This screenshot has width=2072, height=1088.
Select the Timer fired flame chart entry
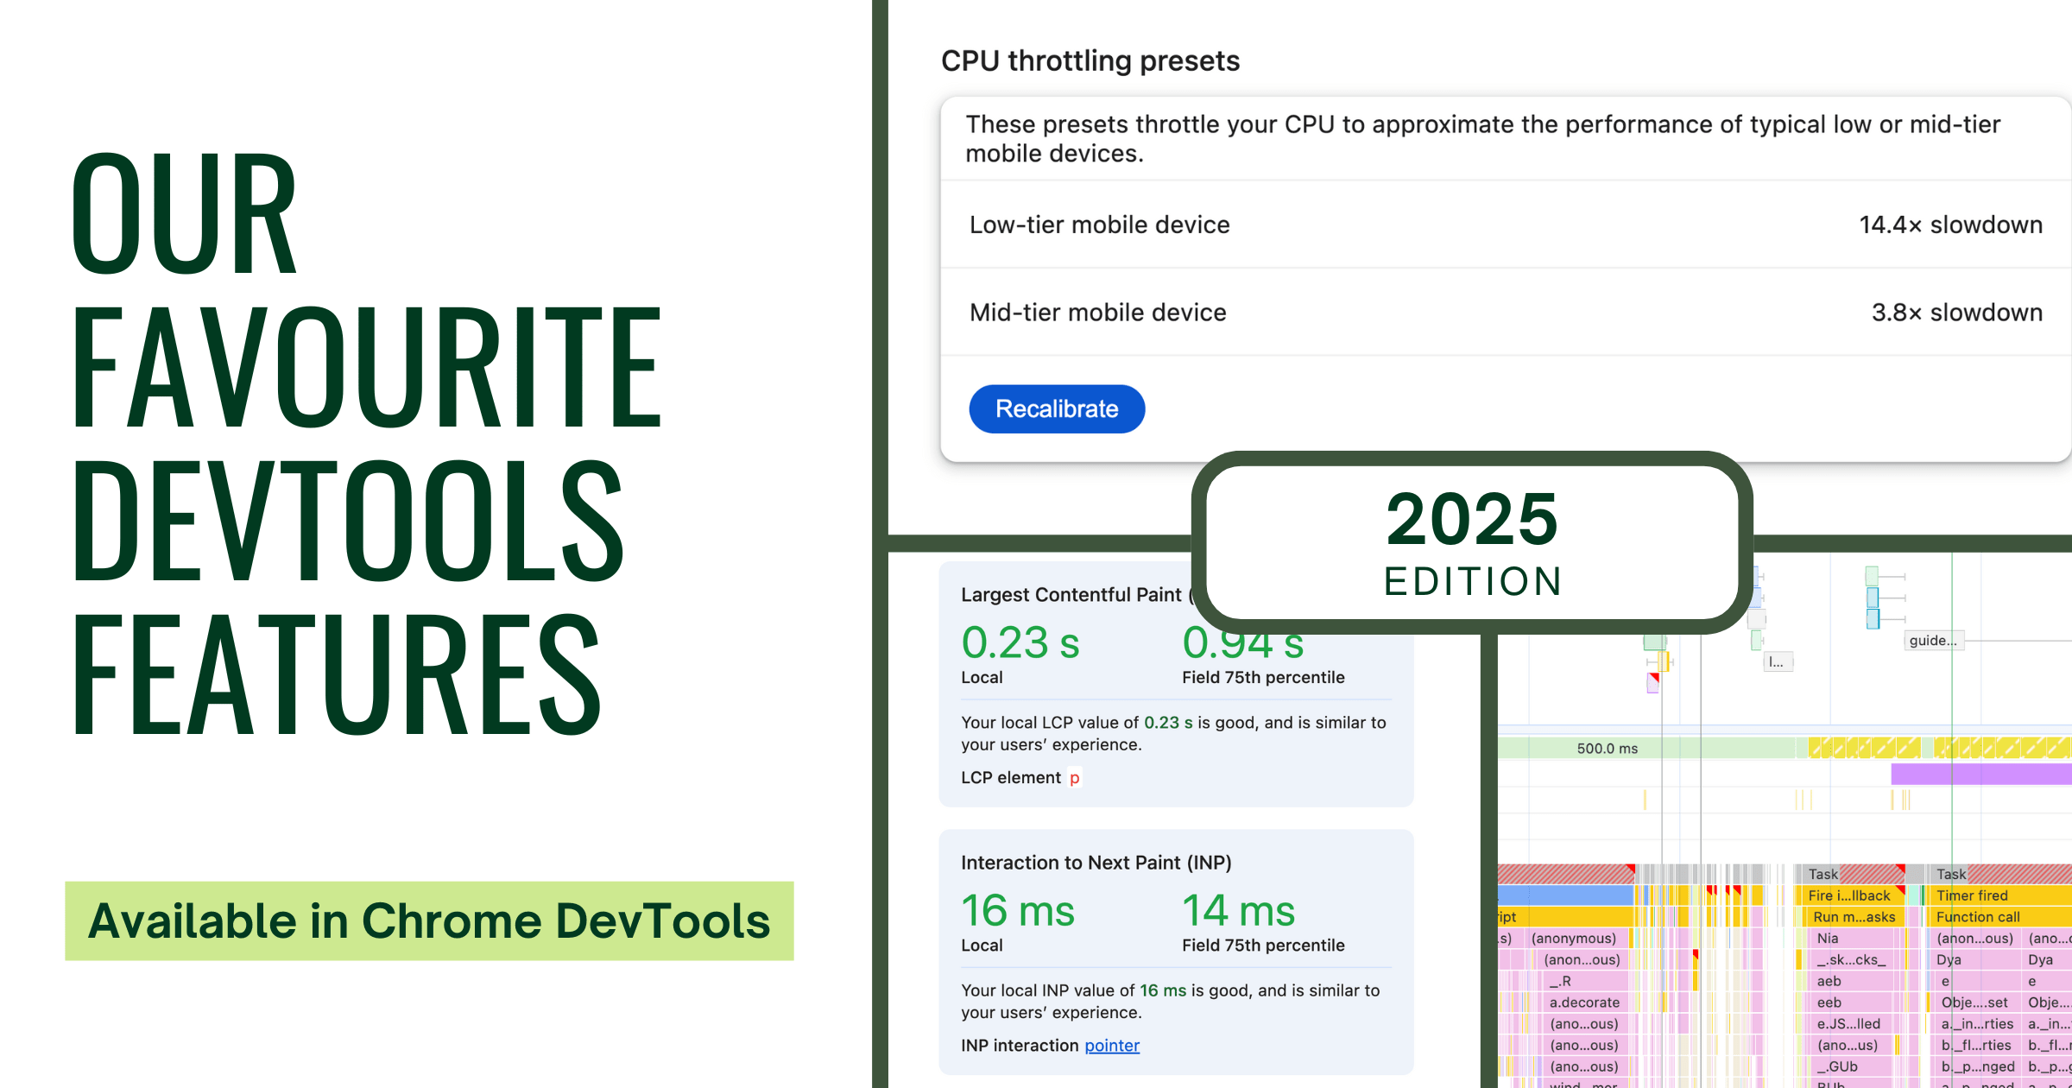tap(2001, 895)
